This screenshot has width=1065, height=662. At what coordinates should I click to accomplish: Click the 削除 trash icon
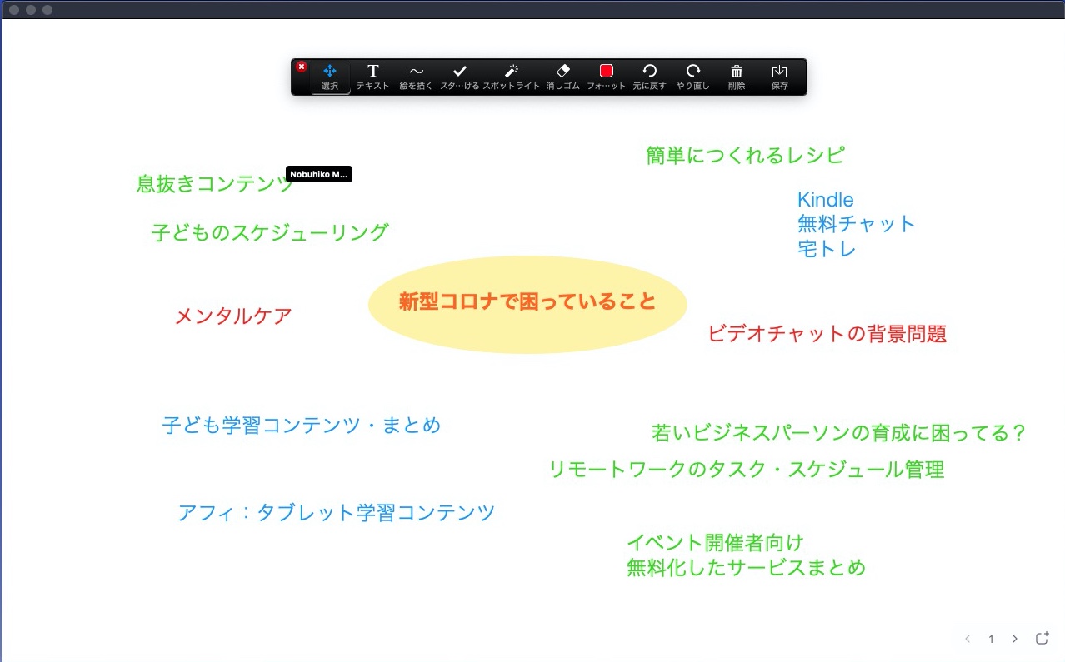pos(737,77)
